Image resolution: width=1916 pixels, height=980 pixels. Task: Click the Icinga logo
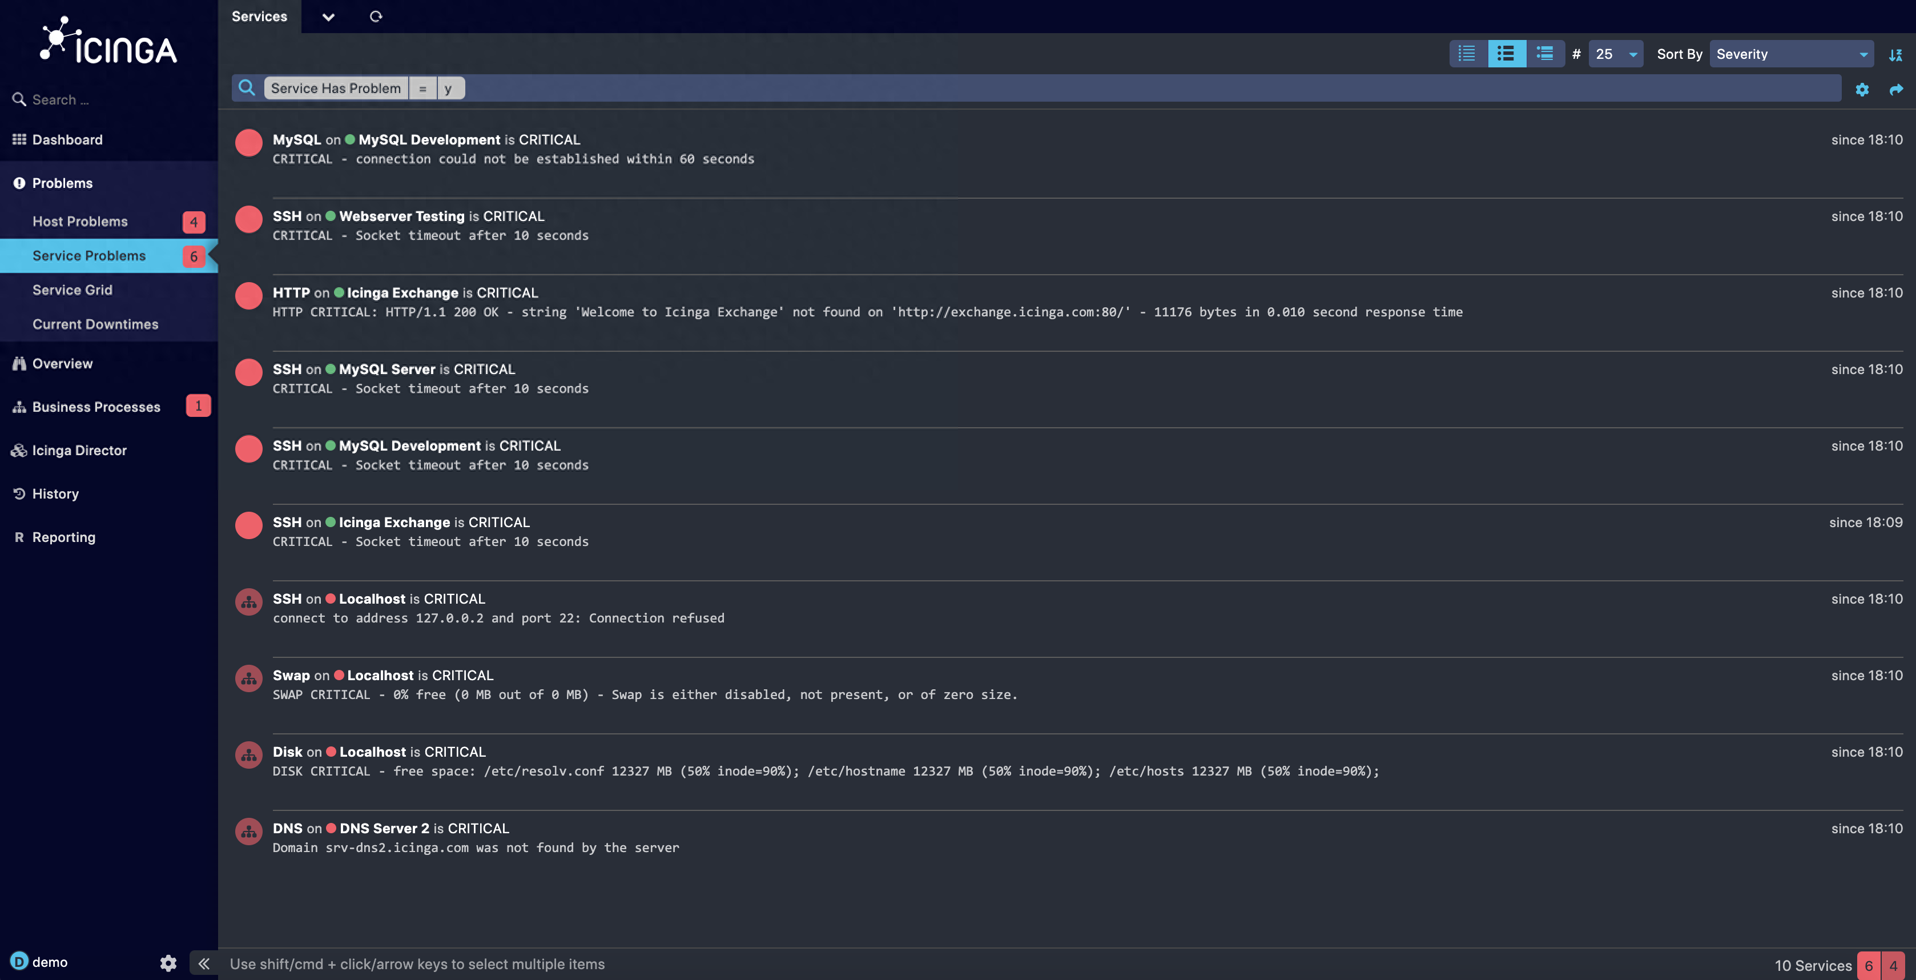click(x=108, y=41)
